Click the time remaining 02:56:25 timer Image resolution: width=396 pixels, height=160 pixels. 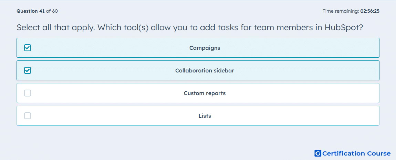coord(351,11)
